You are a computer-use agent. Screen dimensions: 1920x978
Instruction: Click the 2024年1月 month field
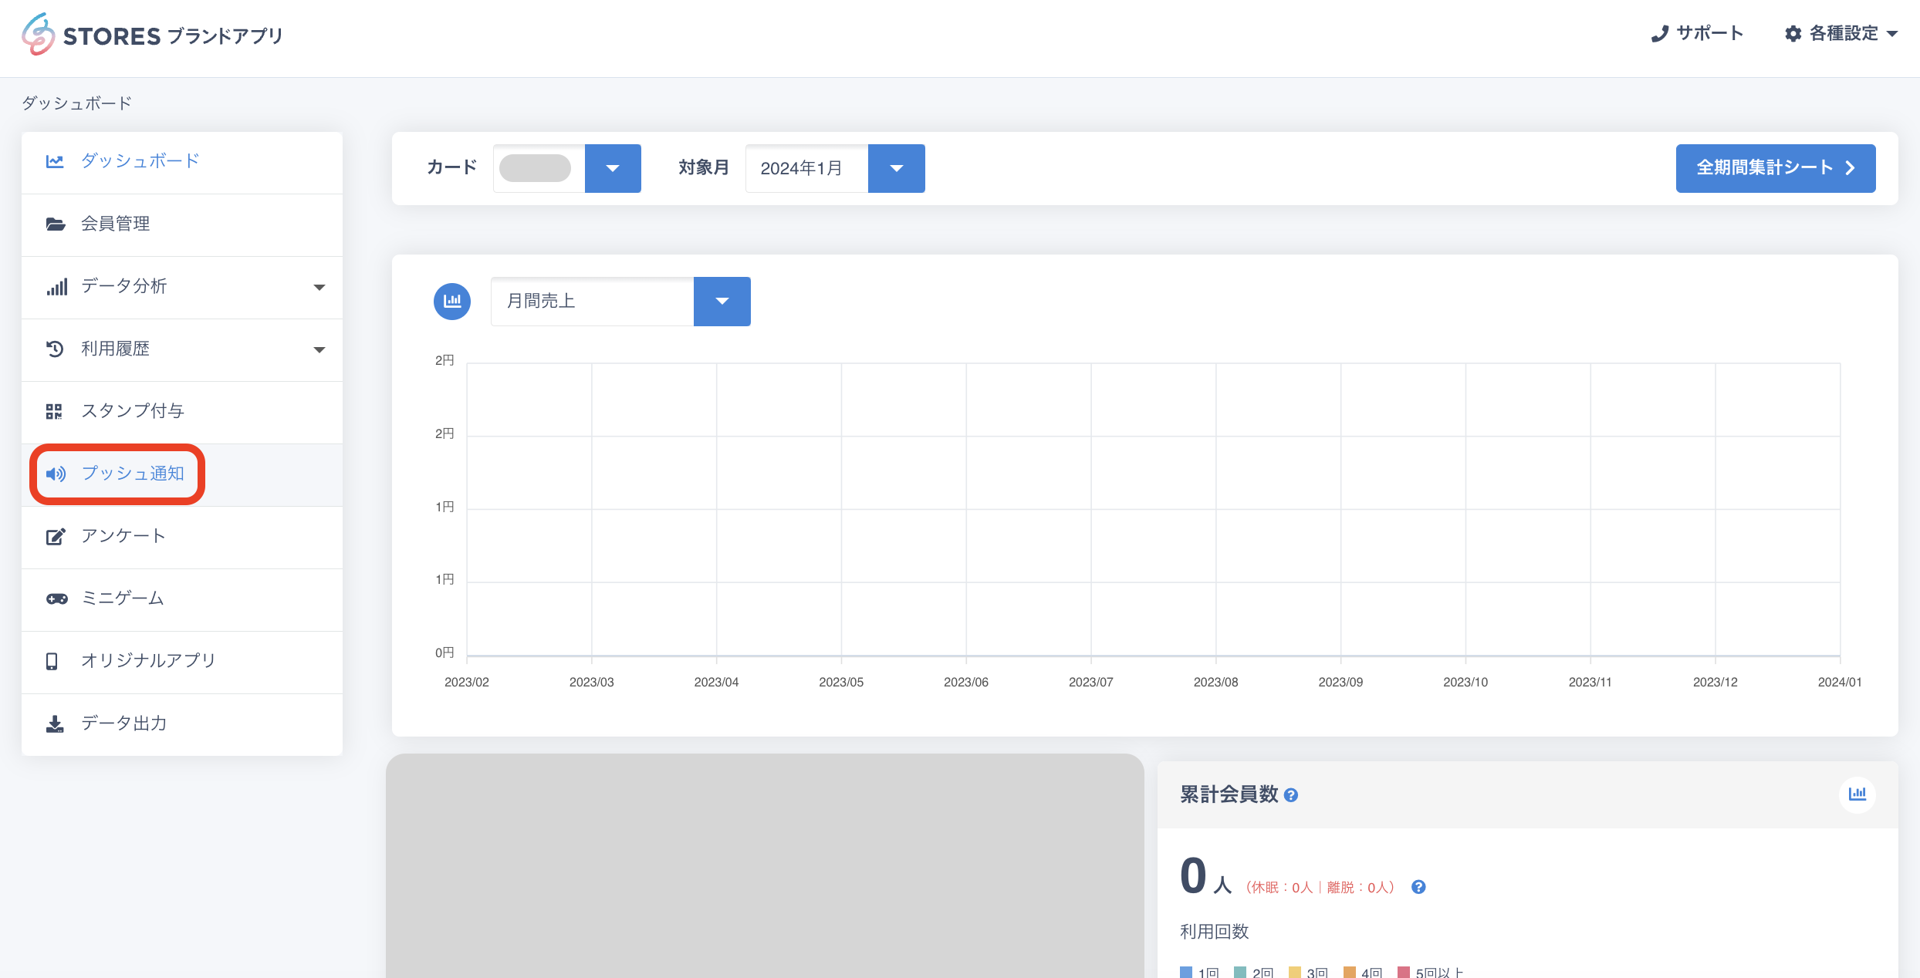point(806,168)
